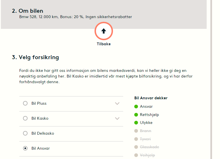220x159 pixels.
Task: Expand the Bil Kasko details chevron
Action: click(x=117, y=119)
